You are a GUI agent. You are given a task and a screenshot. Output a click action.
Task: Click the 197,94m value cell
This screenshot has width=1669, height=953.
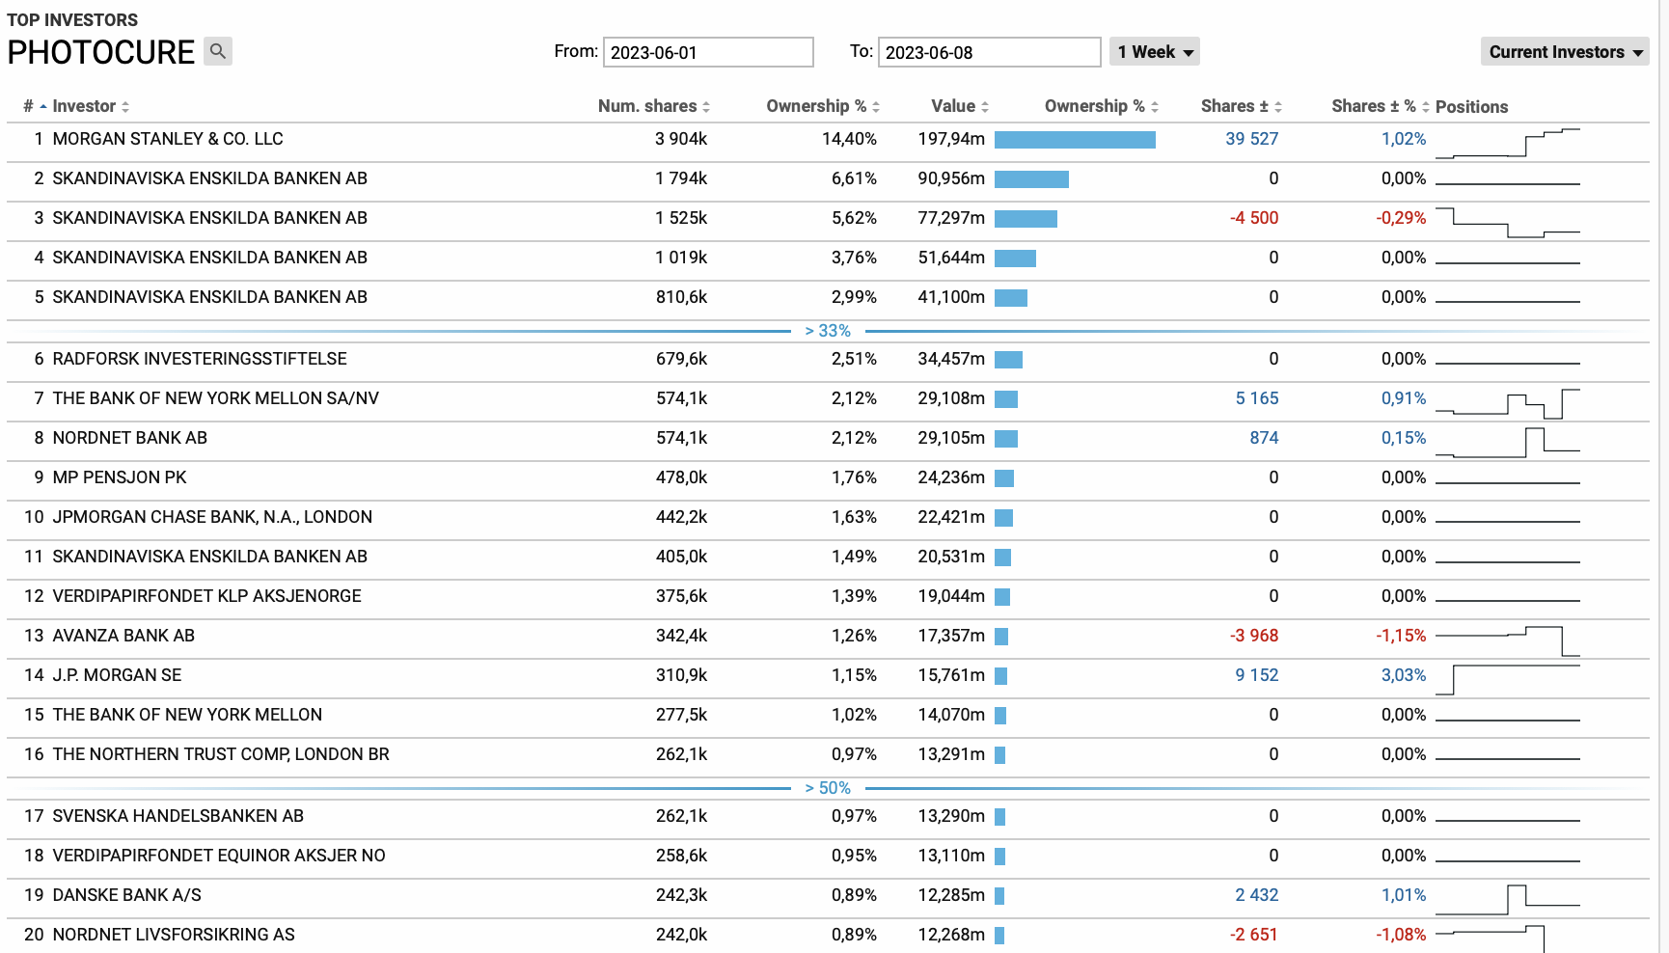coord(951,139)
